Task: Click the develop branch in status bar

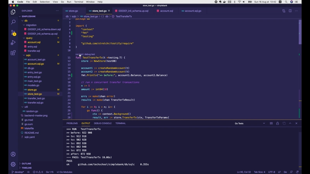Action: [x=18, y=172]
